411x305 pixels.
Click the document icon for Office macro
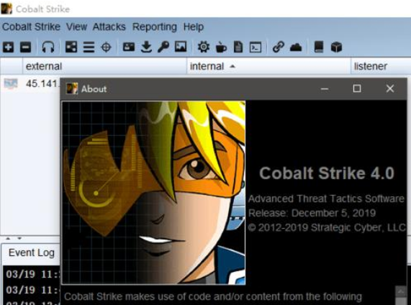coord(238,47)
